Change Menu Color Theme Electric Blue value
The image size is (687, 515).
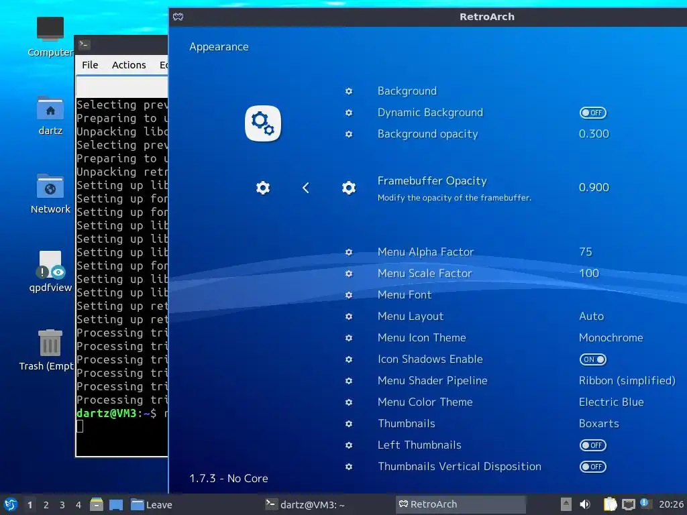(x=611, y=402)
